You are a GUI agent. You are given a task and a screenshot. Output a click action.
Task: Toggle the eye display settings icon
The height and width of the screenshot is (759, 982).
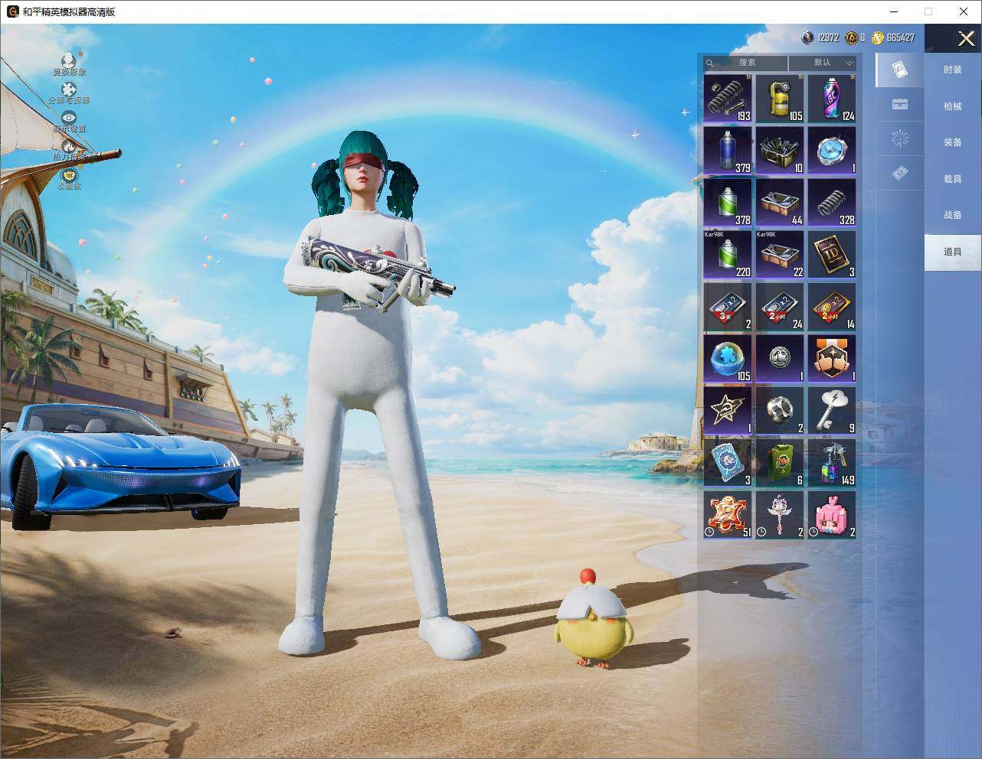click(x=69, y=118)
